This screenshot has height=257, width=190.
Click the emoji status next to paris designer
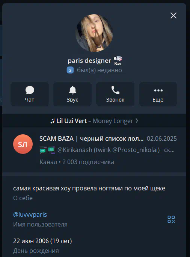pyautogui.click(x=118, y=61)
